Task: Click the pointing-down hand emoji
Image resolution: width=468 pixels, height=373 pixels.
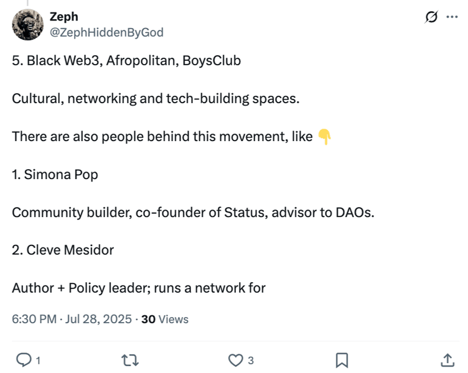Action: [x=324, y=136]
